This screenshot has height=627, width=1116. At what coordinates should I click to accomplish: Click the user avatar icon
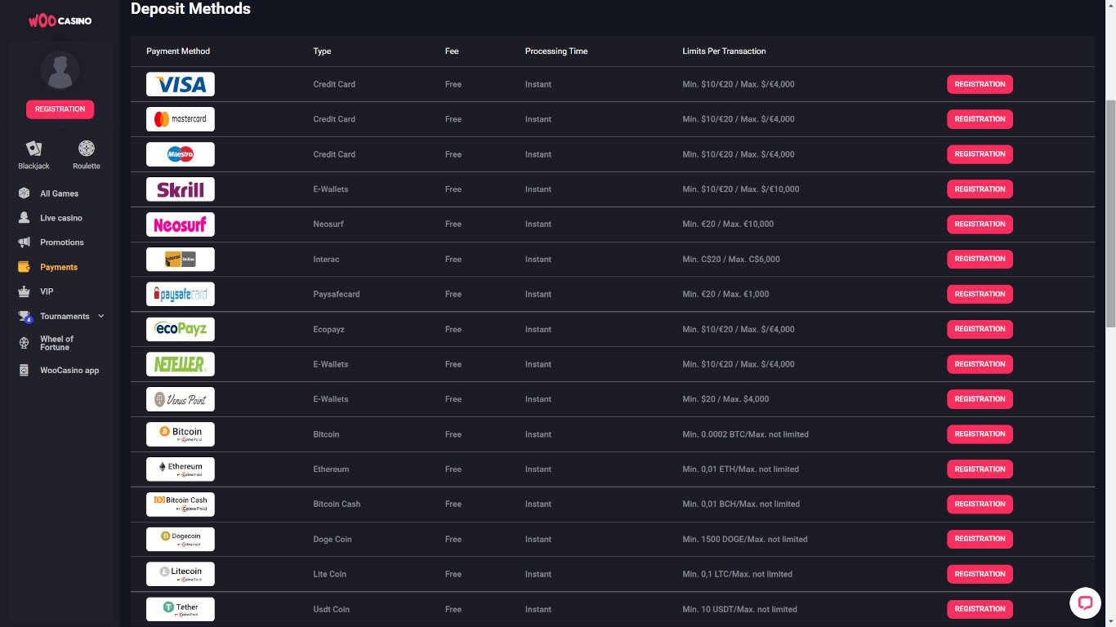point(60,70)
